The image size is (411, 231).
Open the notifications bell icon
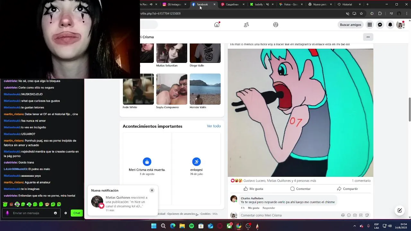[x=390, y=25]
